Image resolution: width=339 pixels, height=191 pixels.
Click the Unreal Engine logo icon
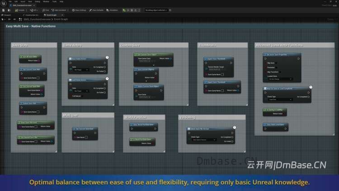tap(4, 3)
